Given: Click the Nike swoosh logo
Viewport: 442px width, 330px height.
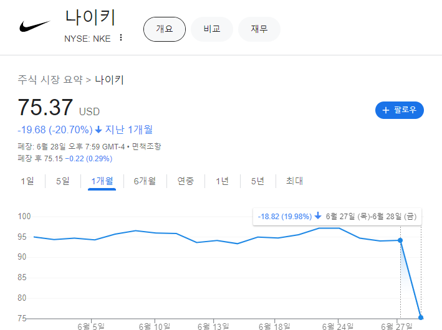Looking at the screenshot, I should [35, 27].
